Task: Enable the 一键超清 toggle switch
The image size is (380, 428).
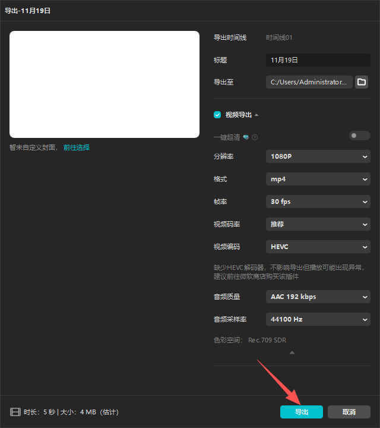Action: (359, 136)
